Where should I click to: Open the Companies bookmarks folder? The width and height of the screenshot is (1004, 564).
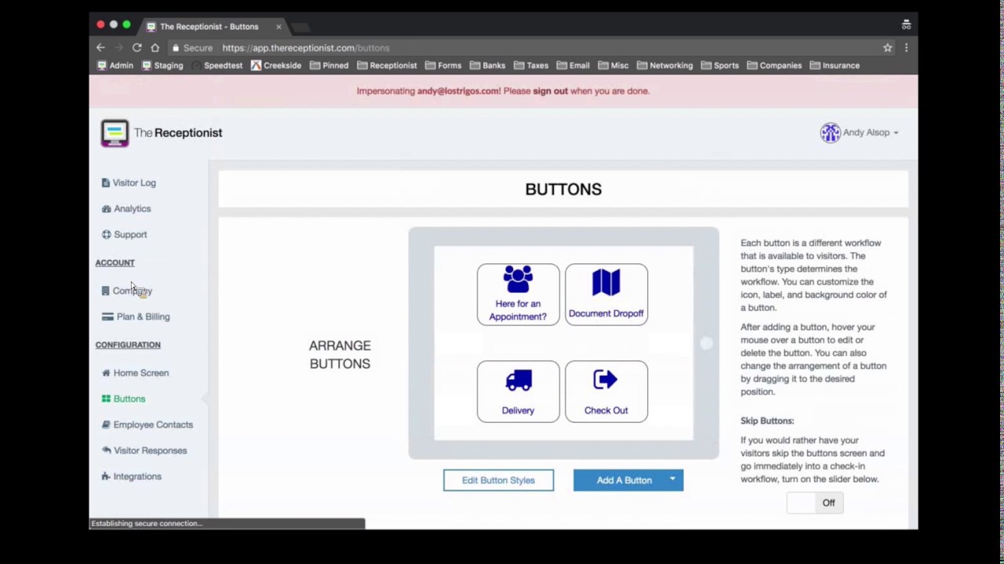[x=774, y=66]
